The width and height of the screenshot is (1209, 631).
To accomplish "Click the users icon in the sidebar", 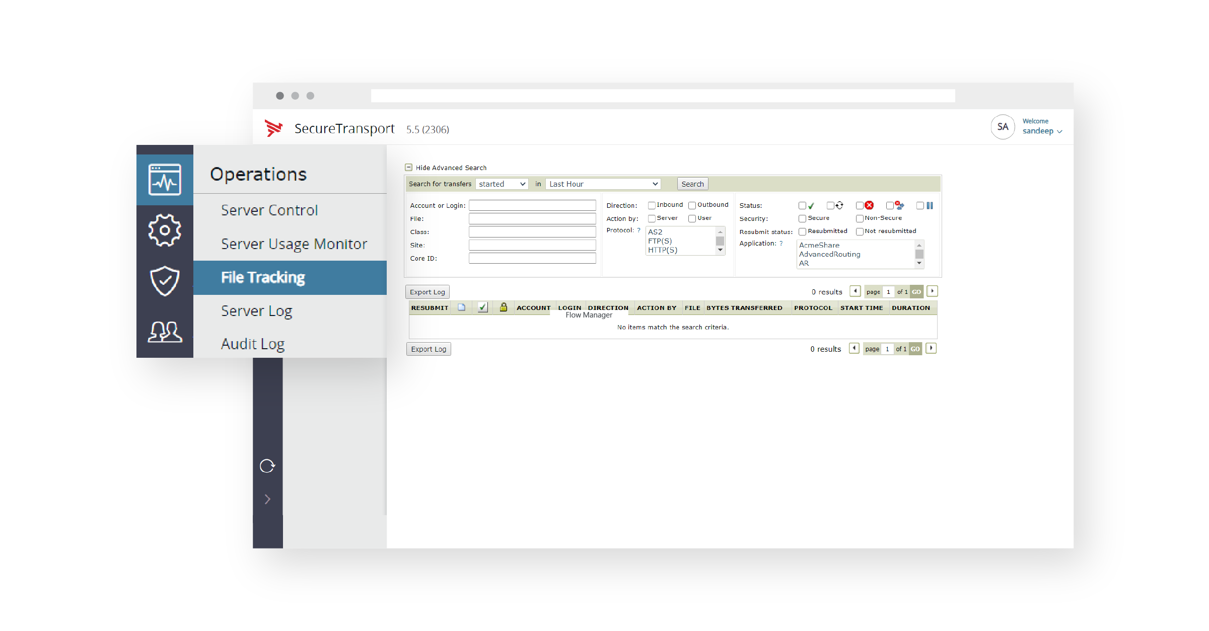I will [x=165, y=331].
